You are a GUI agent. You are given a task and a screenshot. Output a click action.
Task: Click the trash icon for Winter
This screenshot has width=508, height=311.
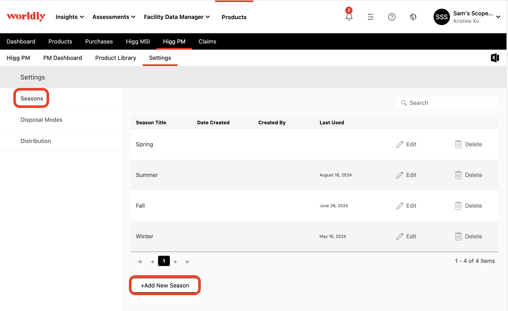[x=458, y=236]
